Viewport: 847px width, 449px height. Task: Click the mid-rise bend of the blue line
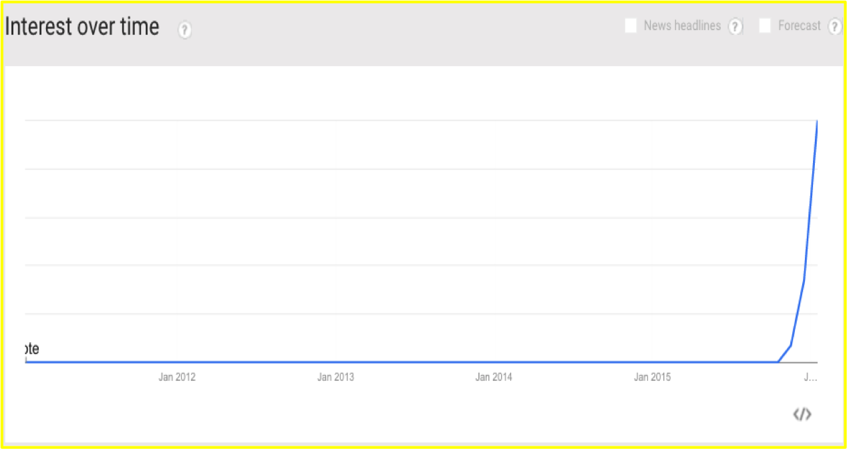click(x=804, y=281)
